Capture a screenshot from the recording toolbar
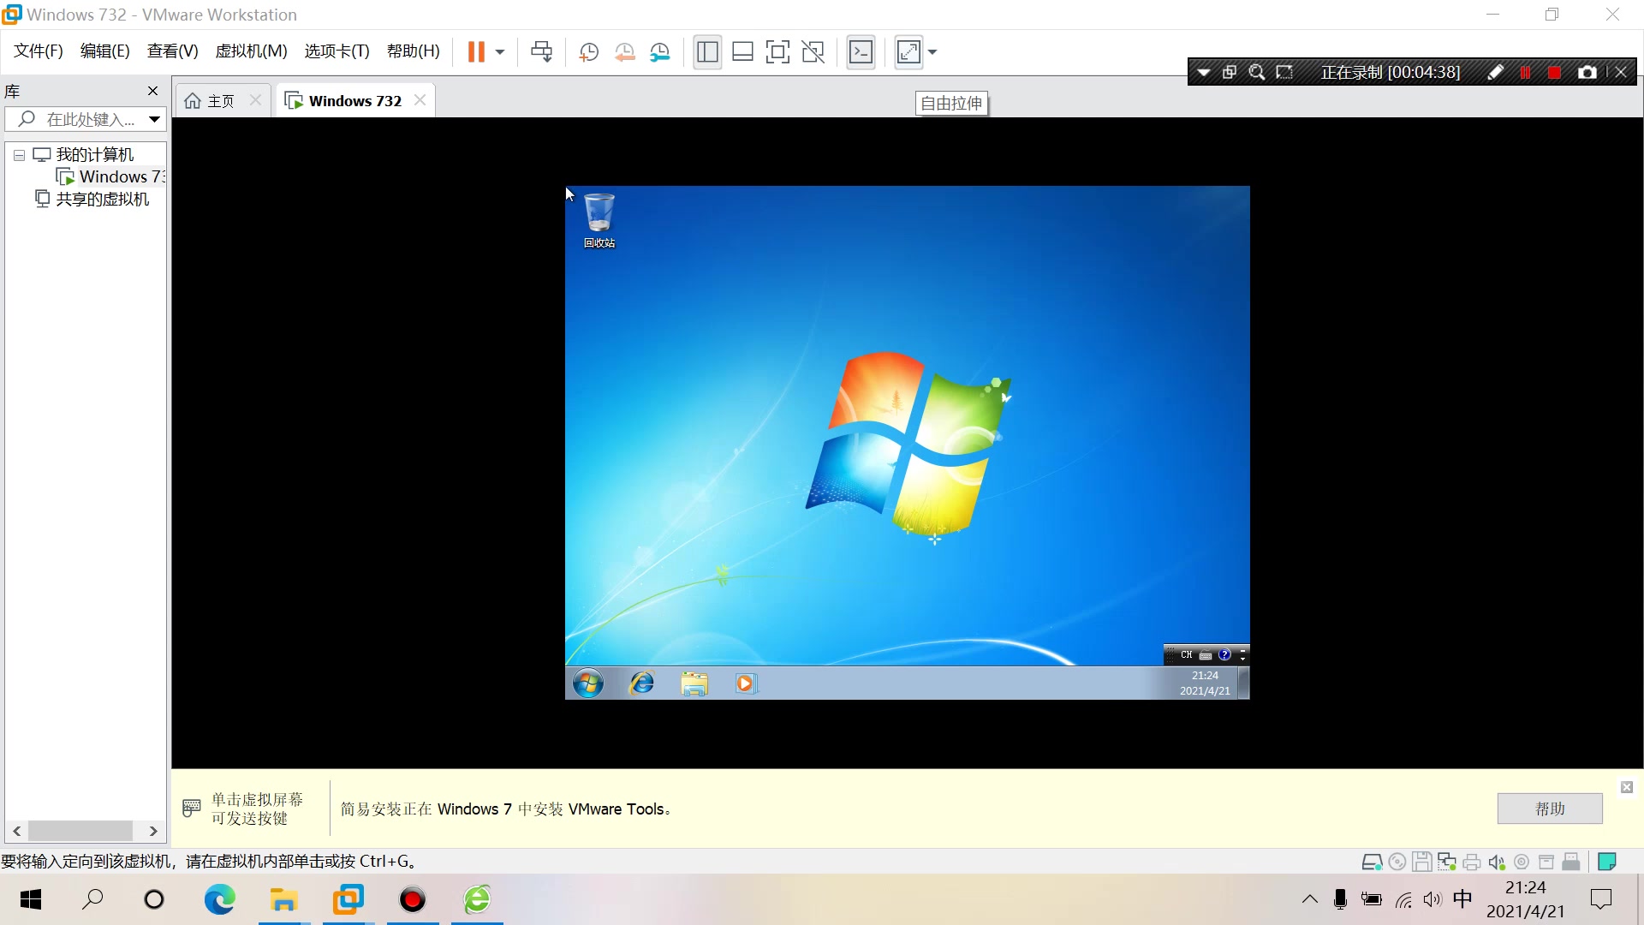The width and height of the screenshot is (1644, 925). (x=1587, y=72)
